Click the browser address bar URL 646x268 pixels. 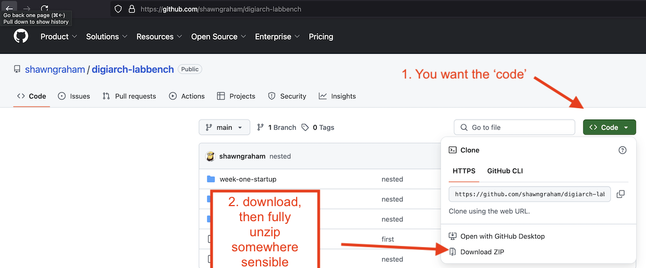221,9
